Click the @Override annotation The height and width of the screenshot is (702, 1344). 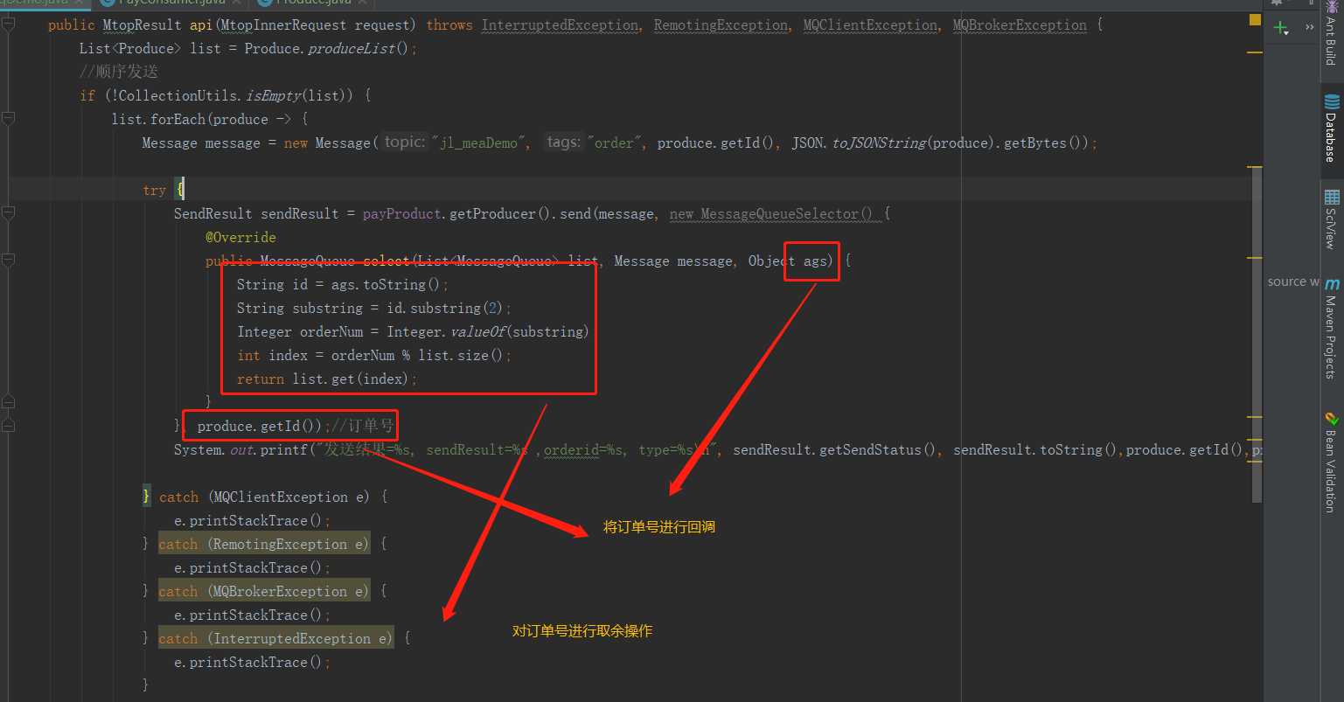click(240, 238)
